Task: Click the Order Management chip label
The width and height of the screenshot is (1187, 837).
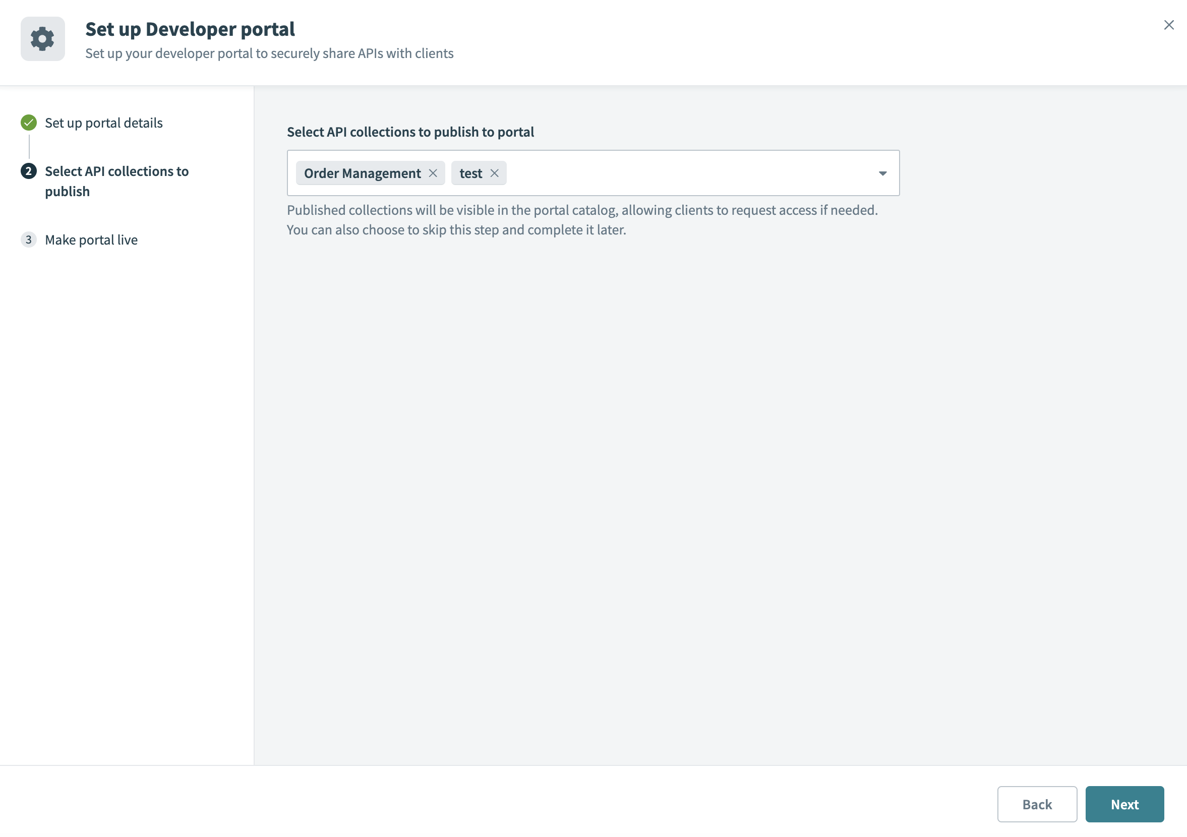Action: coord(362,173)
